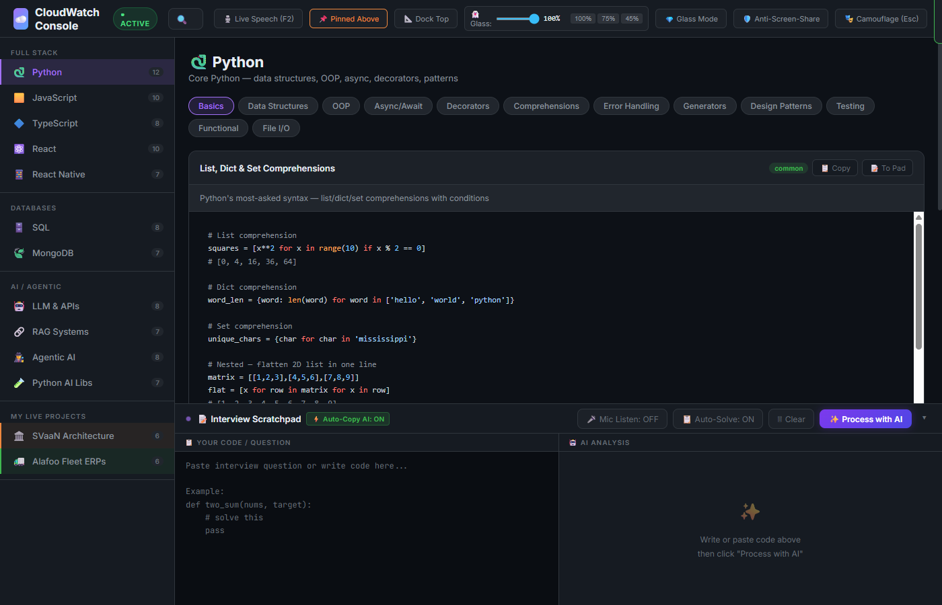
Task: Clear the interview scratchpad
Action: point(791,419)
